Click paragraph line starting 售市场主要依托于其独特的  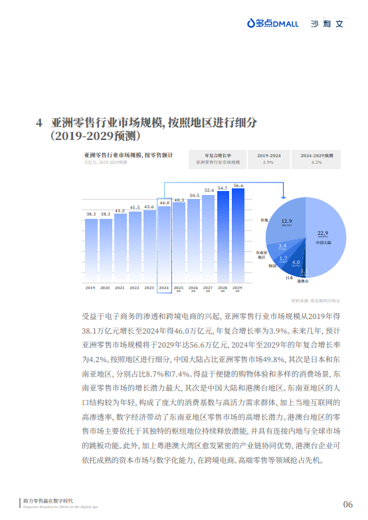[211, 431]
